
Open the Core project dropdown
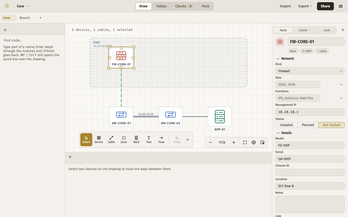point(23,6)
